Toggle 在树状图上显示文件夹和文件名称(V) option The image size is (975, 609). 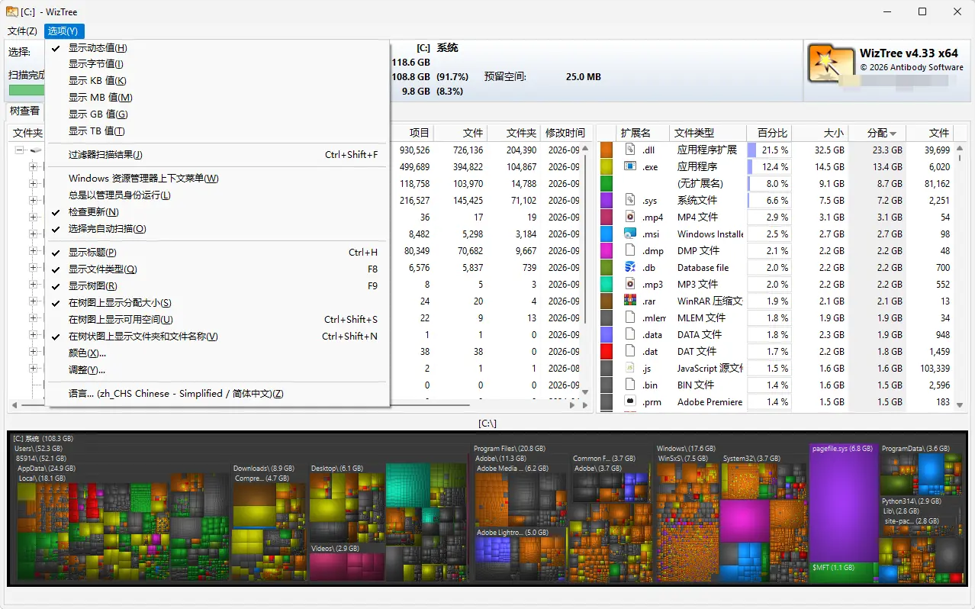[x=217, y=337]
